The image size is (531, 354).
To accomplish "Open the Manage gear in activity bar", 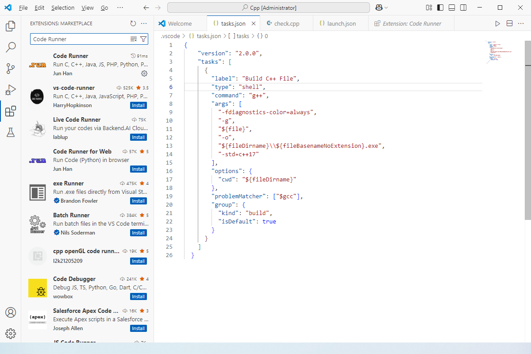I will click(11, 334).
